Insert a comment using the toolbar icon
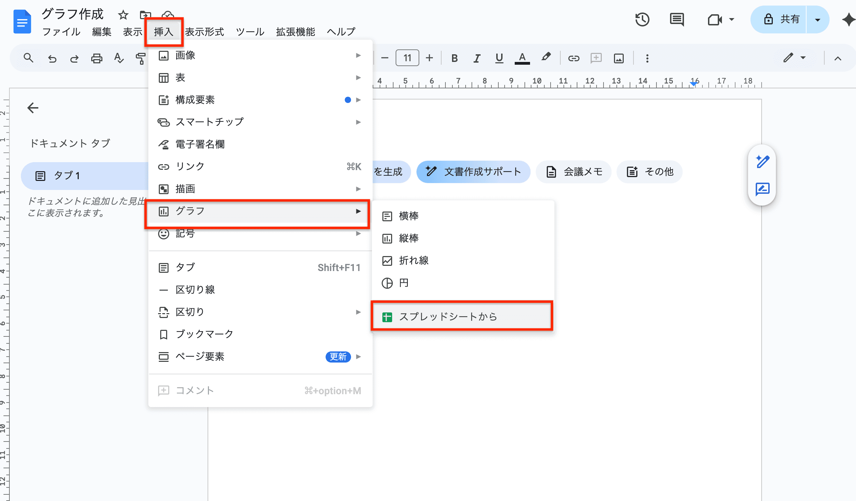This screenshot has width=856, height=501. click(x=596, y=58)
